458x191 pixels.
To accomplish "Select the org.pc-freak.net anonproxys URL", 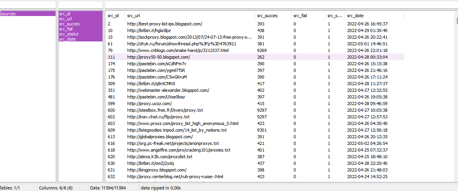I will [x=173, y=143].
